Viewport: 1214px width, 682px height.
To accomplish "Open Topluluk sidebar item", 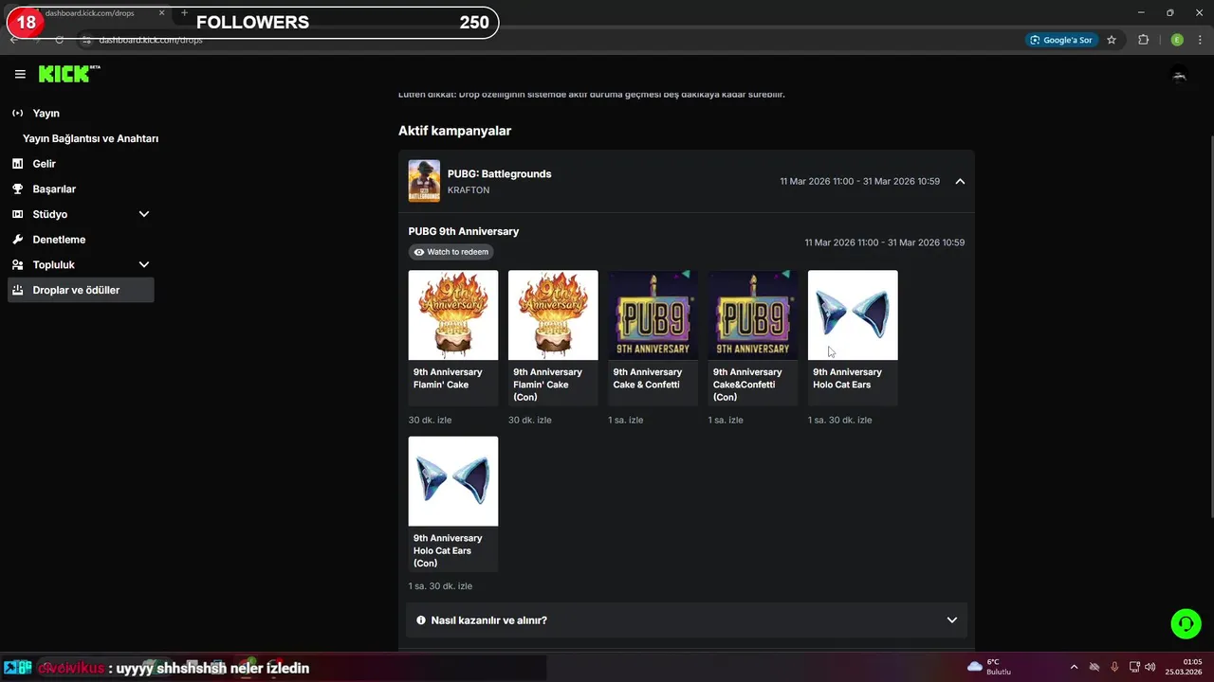I will point(80,264).
